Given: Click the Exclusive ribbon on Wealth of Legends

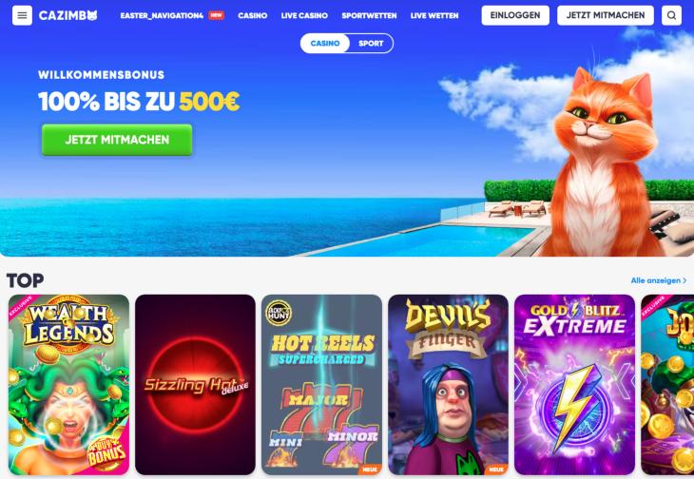Looking at the screenshot, I should pos(21,306).
